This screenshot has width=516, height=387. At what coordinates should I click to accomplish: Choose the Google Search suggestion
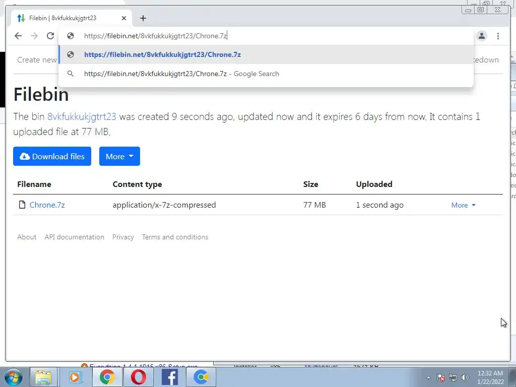tap(266, 74)
